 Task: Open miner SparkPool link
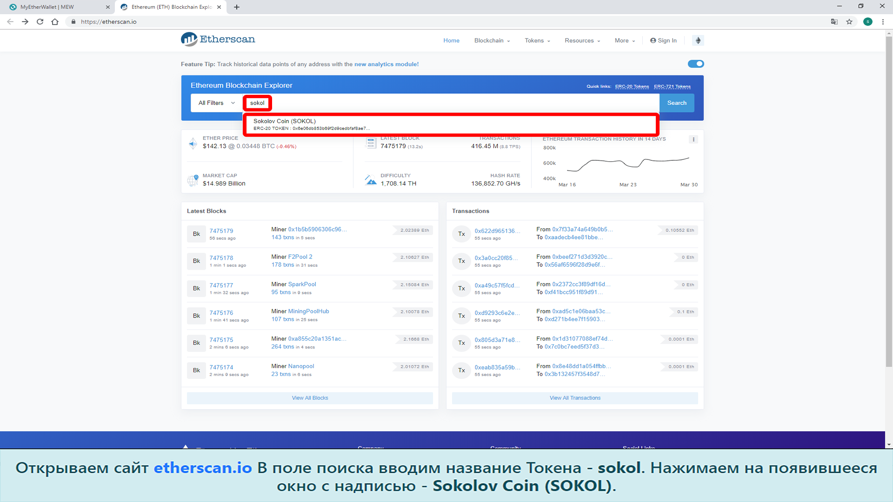[302, 284]
